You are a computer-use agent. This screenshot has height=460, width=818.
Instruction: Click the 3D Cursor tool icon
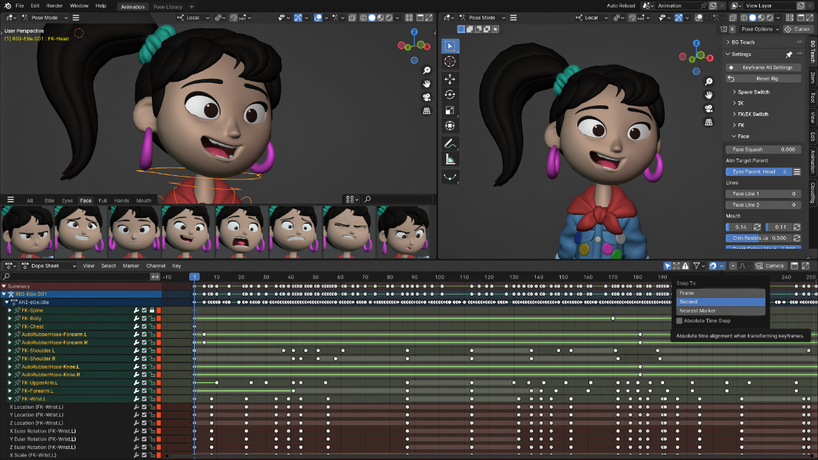coord(450,62)
